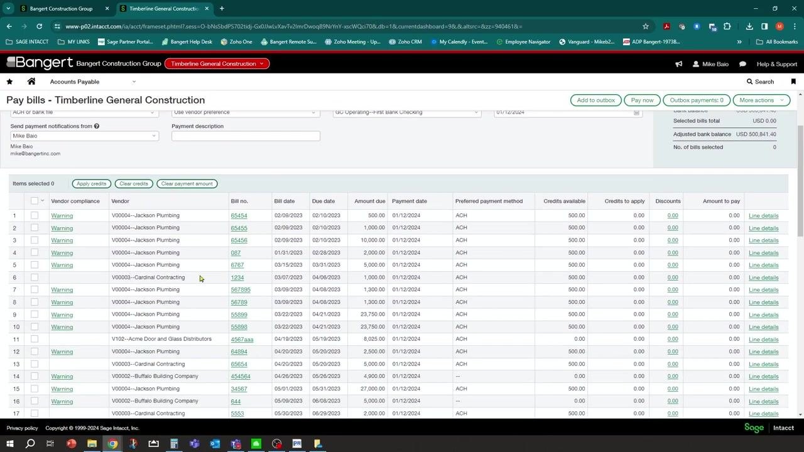
Task: Bookmark this page with browser star
Action: pyautogui.click(x=645, y=26)
